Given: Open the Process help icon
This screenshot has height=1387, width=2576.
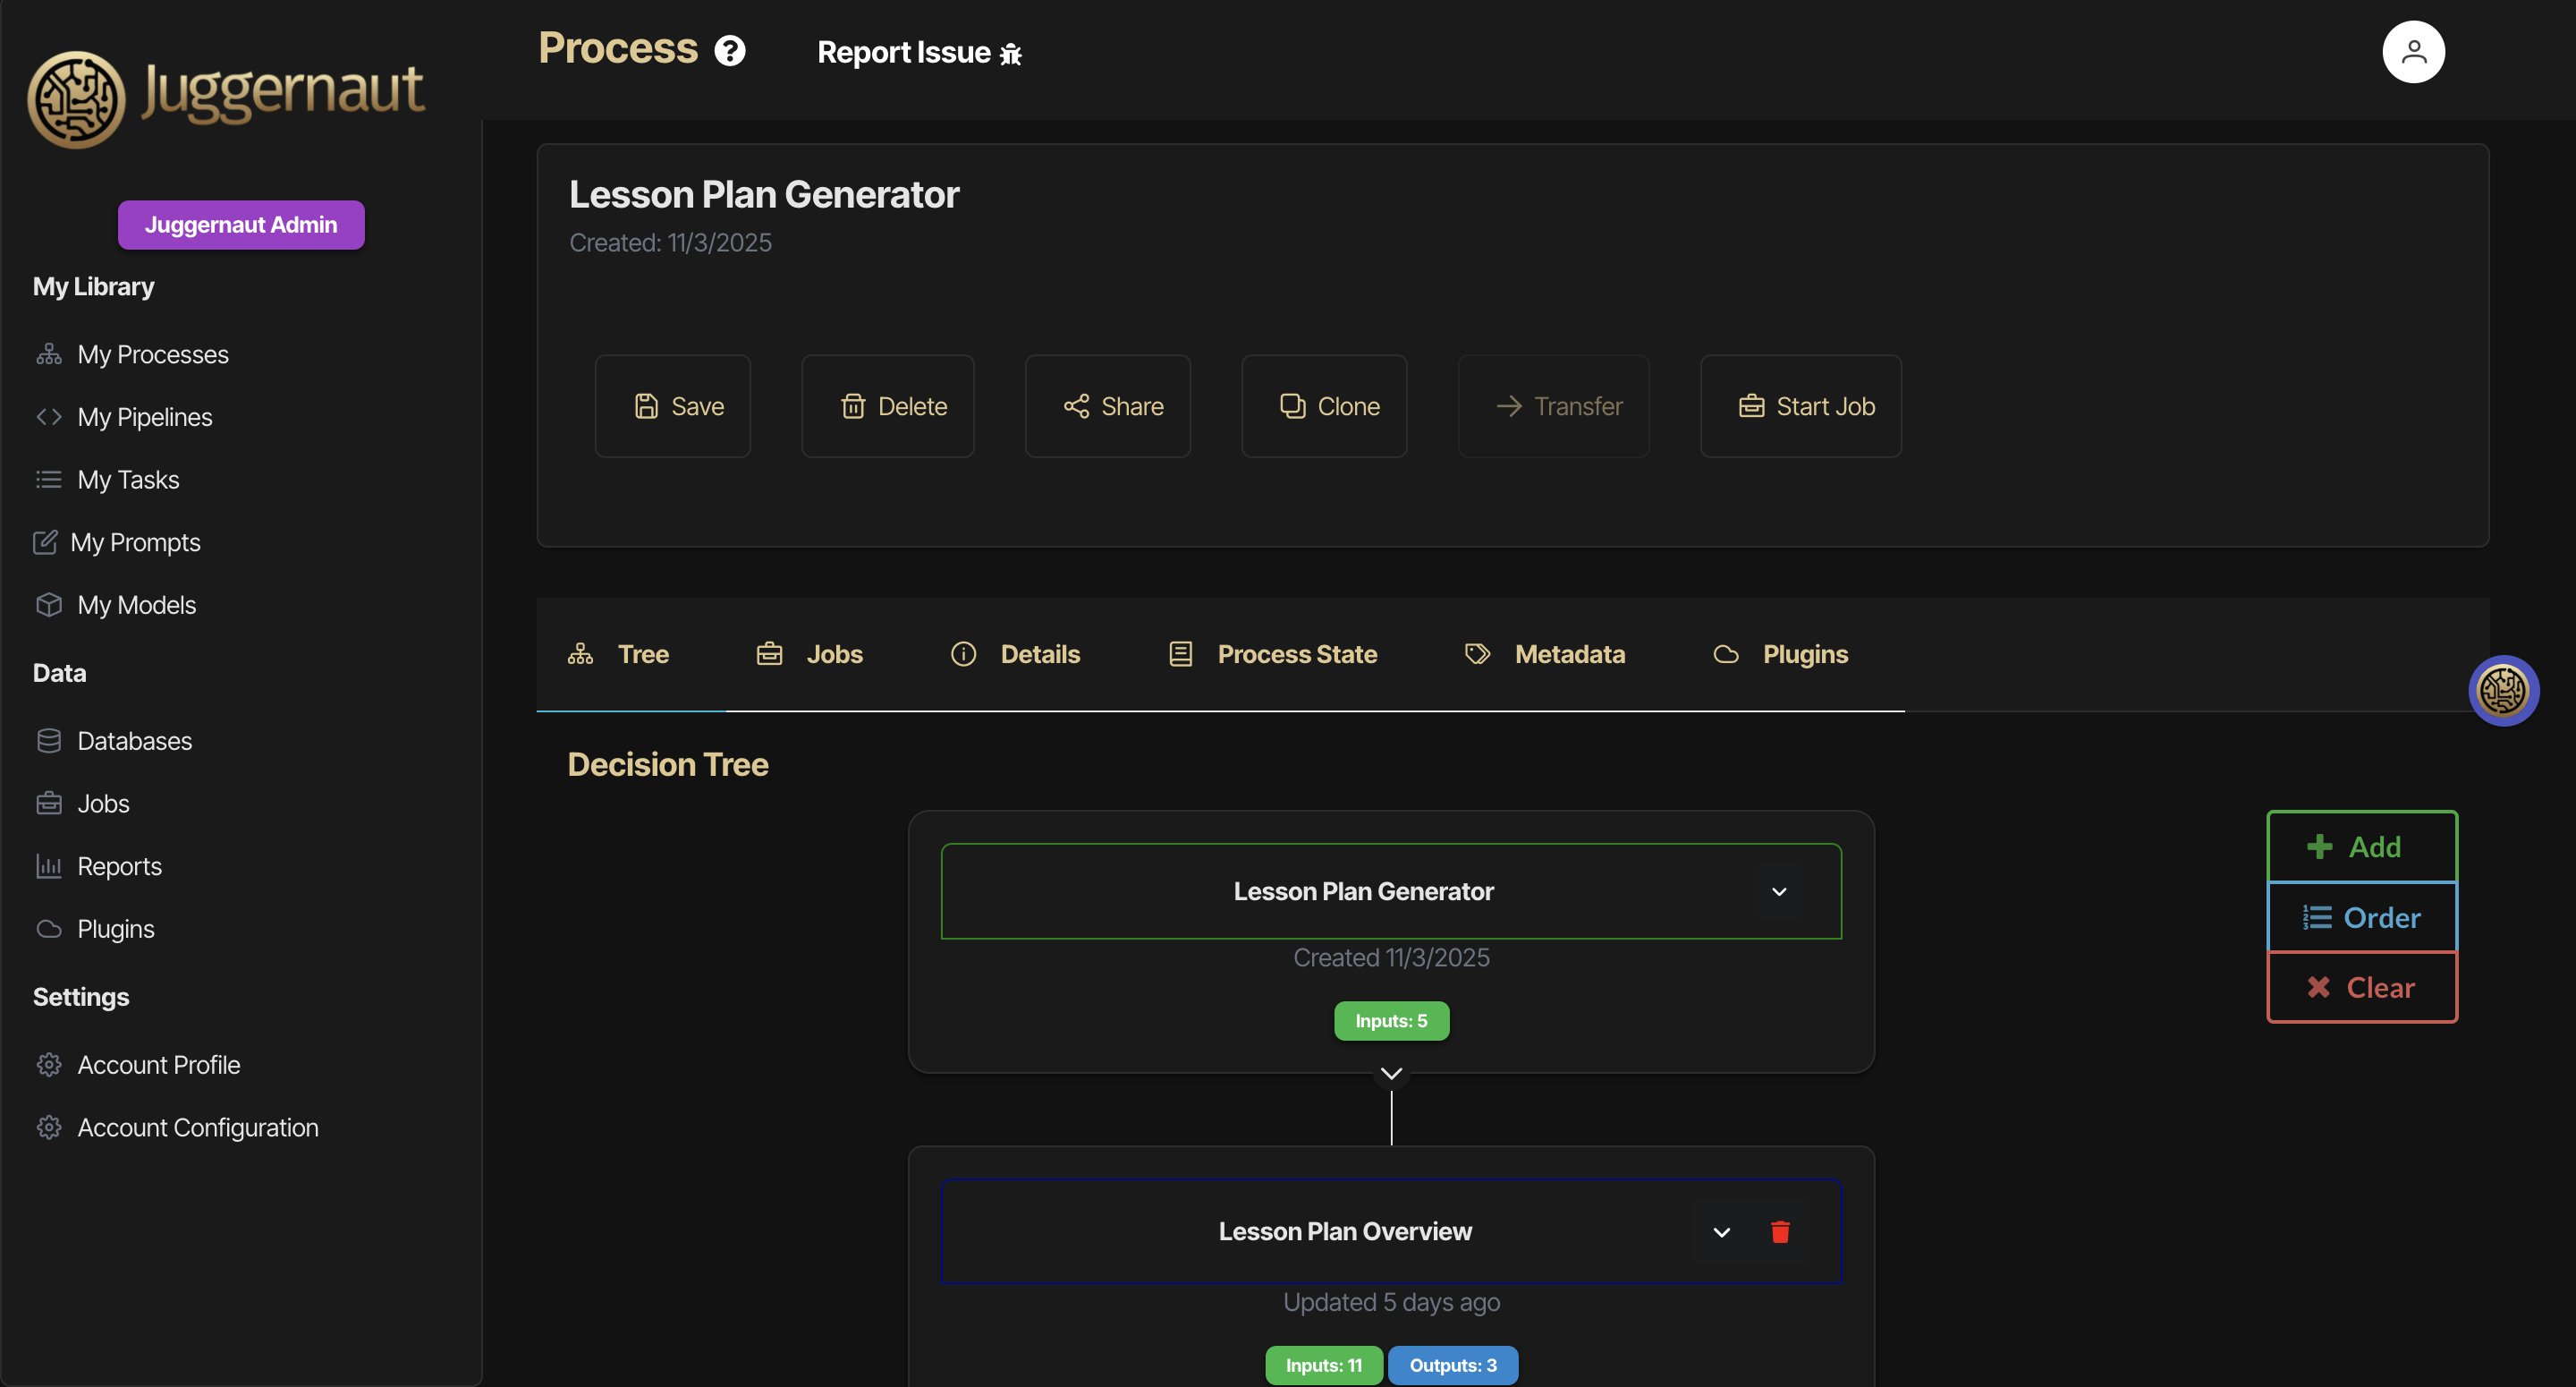Looking at the screenshot, I should [730, 49].
